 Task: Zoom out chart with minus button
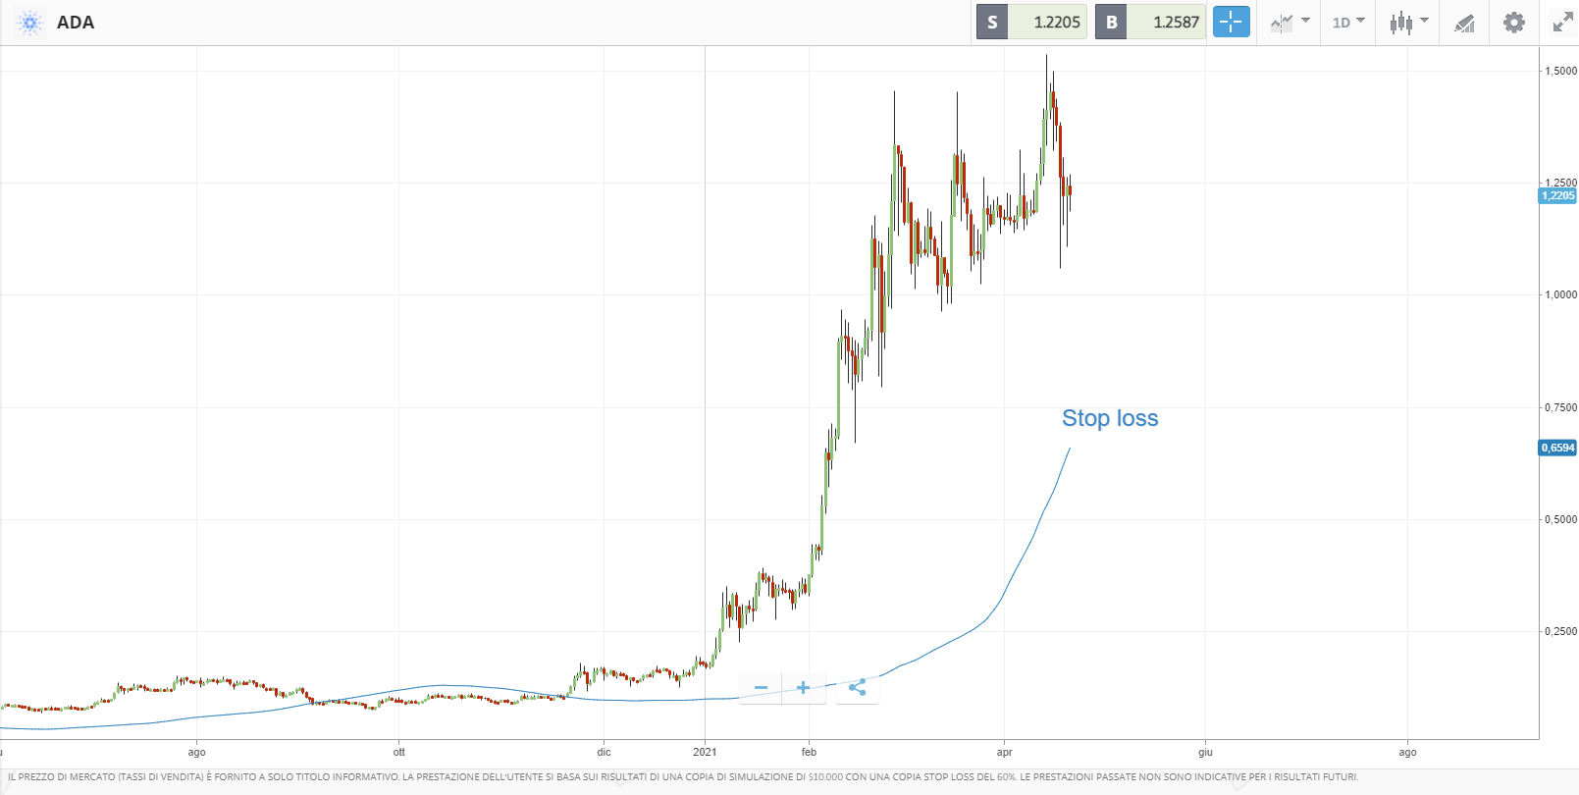coord(761,688)
